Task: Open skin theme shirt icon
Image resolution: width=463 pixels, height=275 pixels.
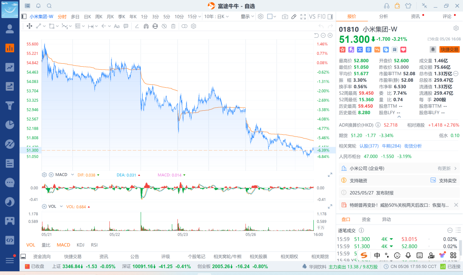Action: click(x=408, y=6)
